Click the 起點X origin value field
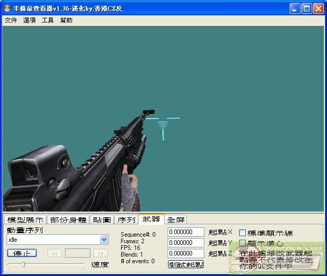This screenshot has height=276, width=327. coord(185,232)
